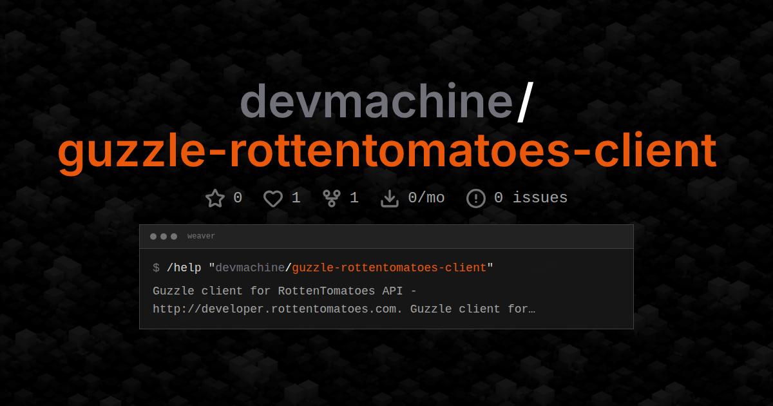
Task: Click the star count '0'
Action: pos(238,197)
